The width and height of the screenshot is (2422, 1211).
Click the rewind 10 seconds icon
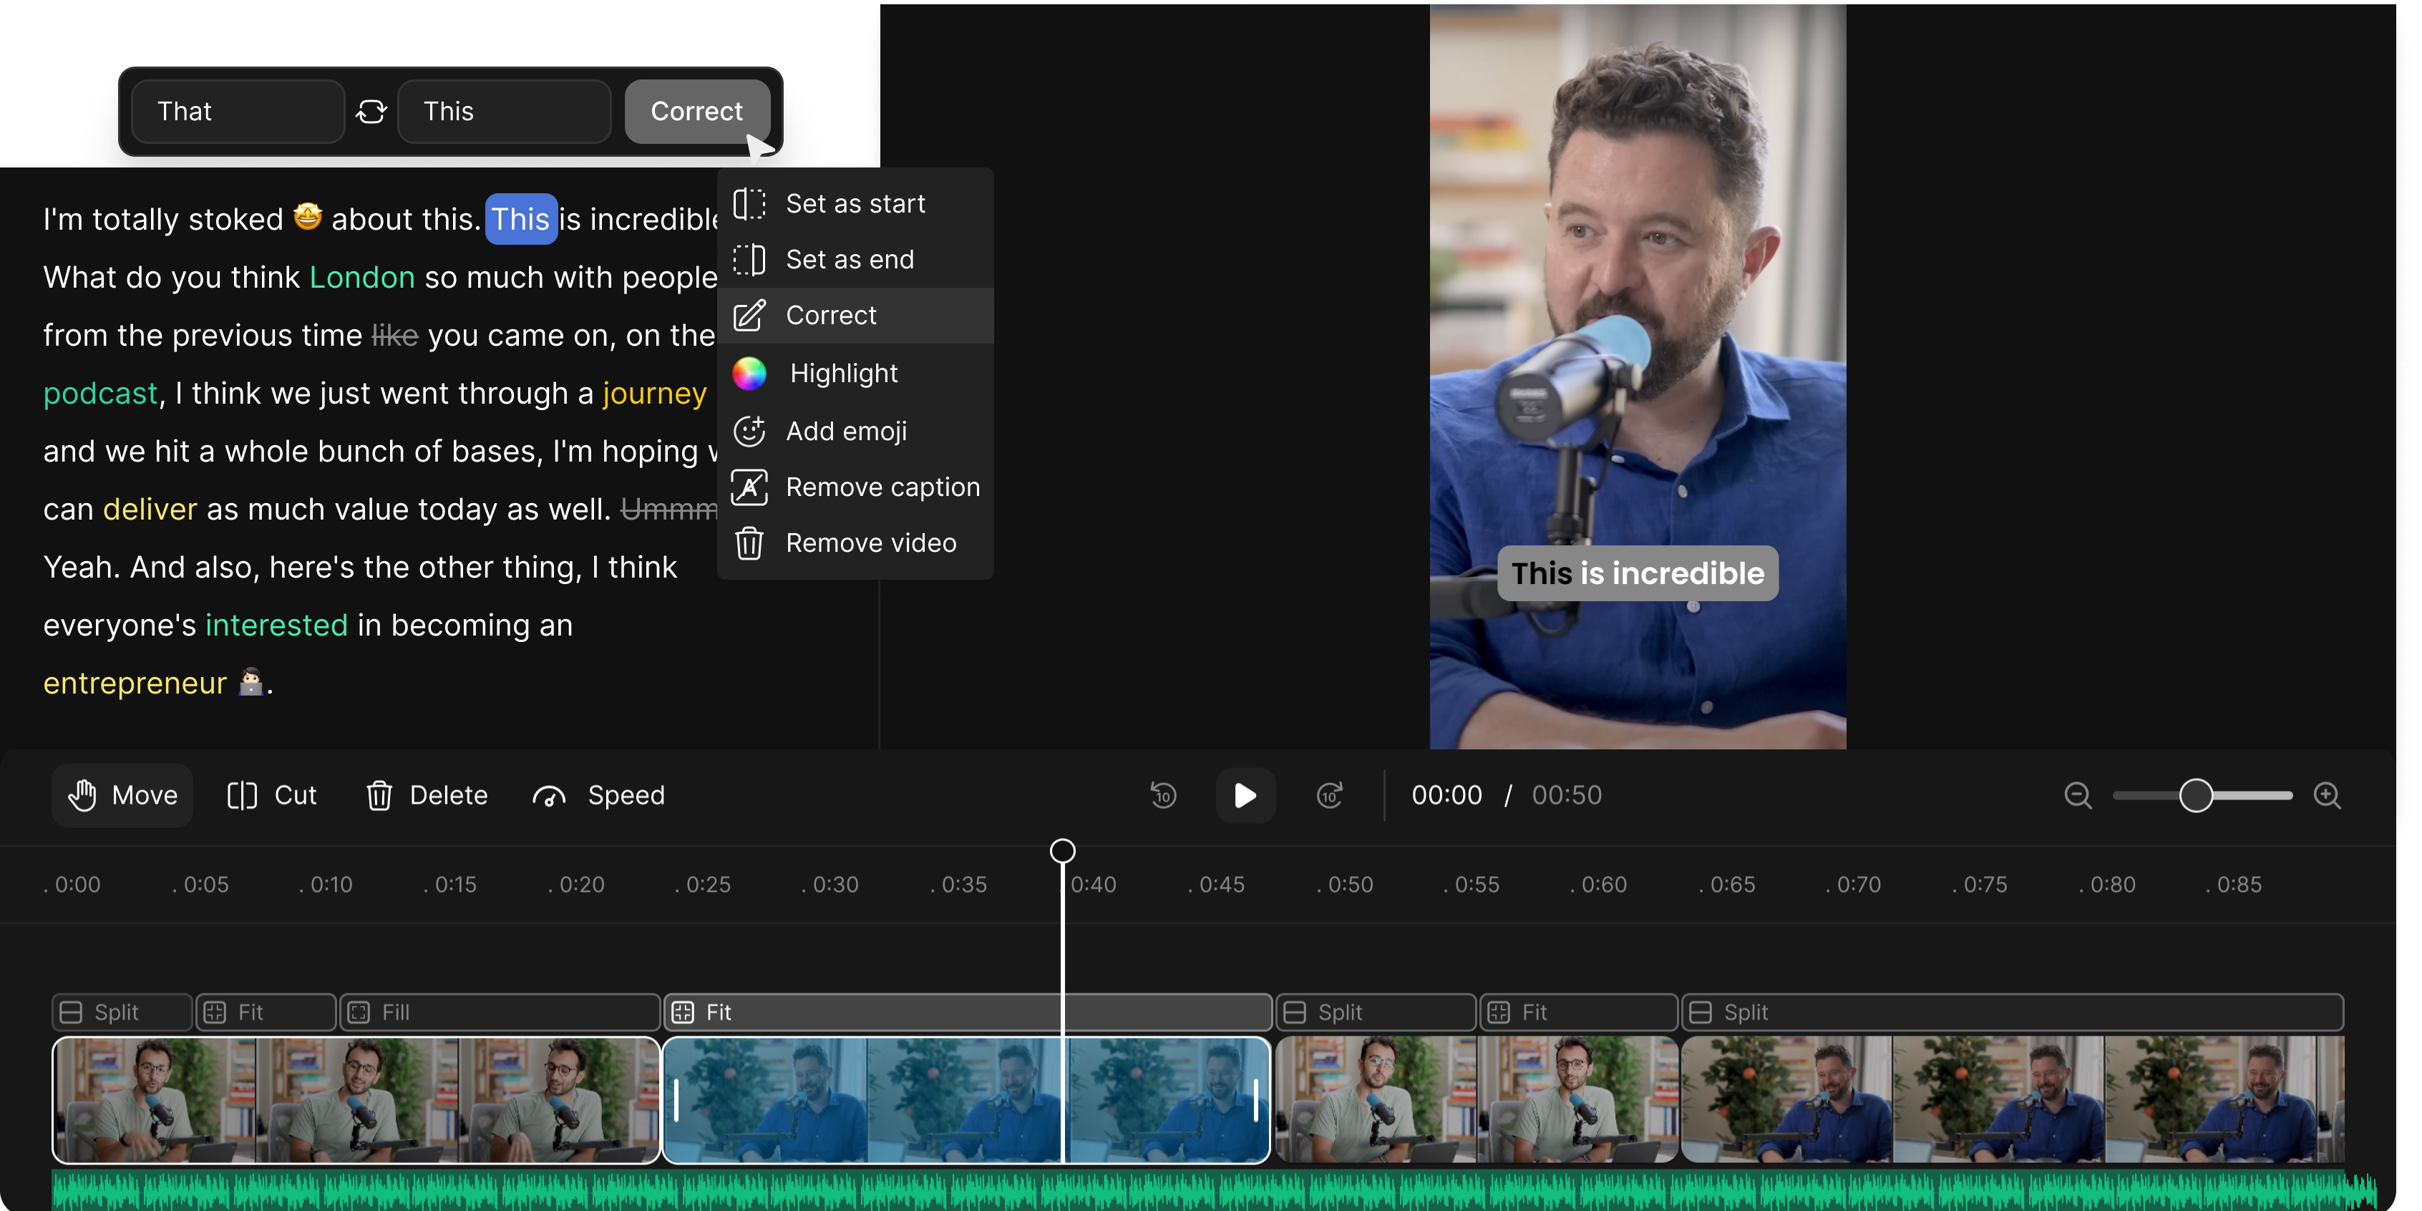[1162, 794]
